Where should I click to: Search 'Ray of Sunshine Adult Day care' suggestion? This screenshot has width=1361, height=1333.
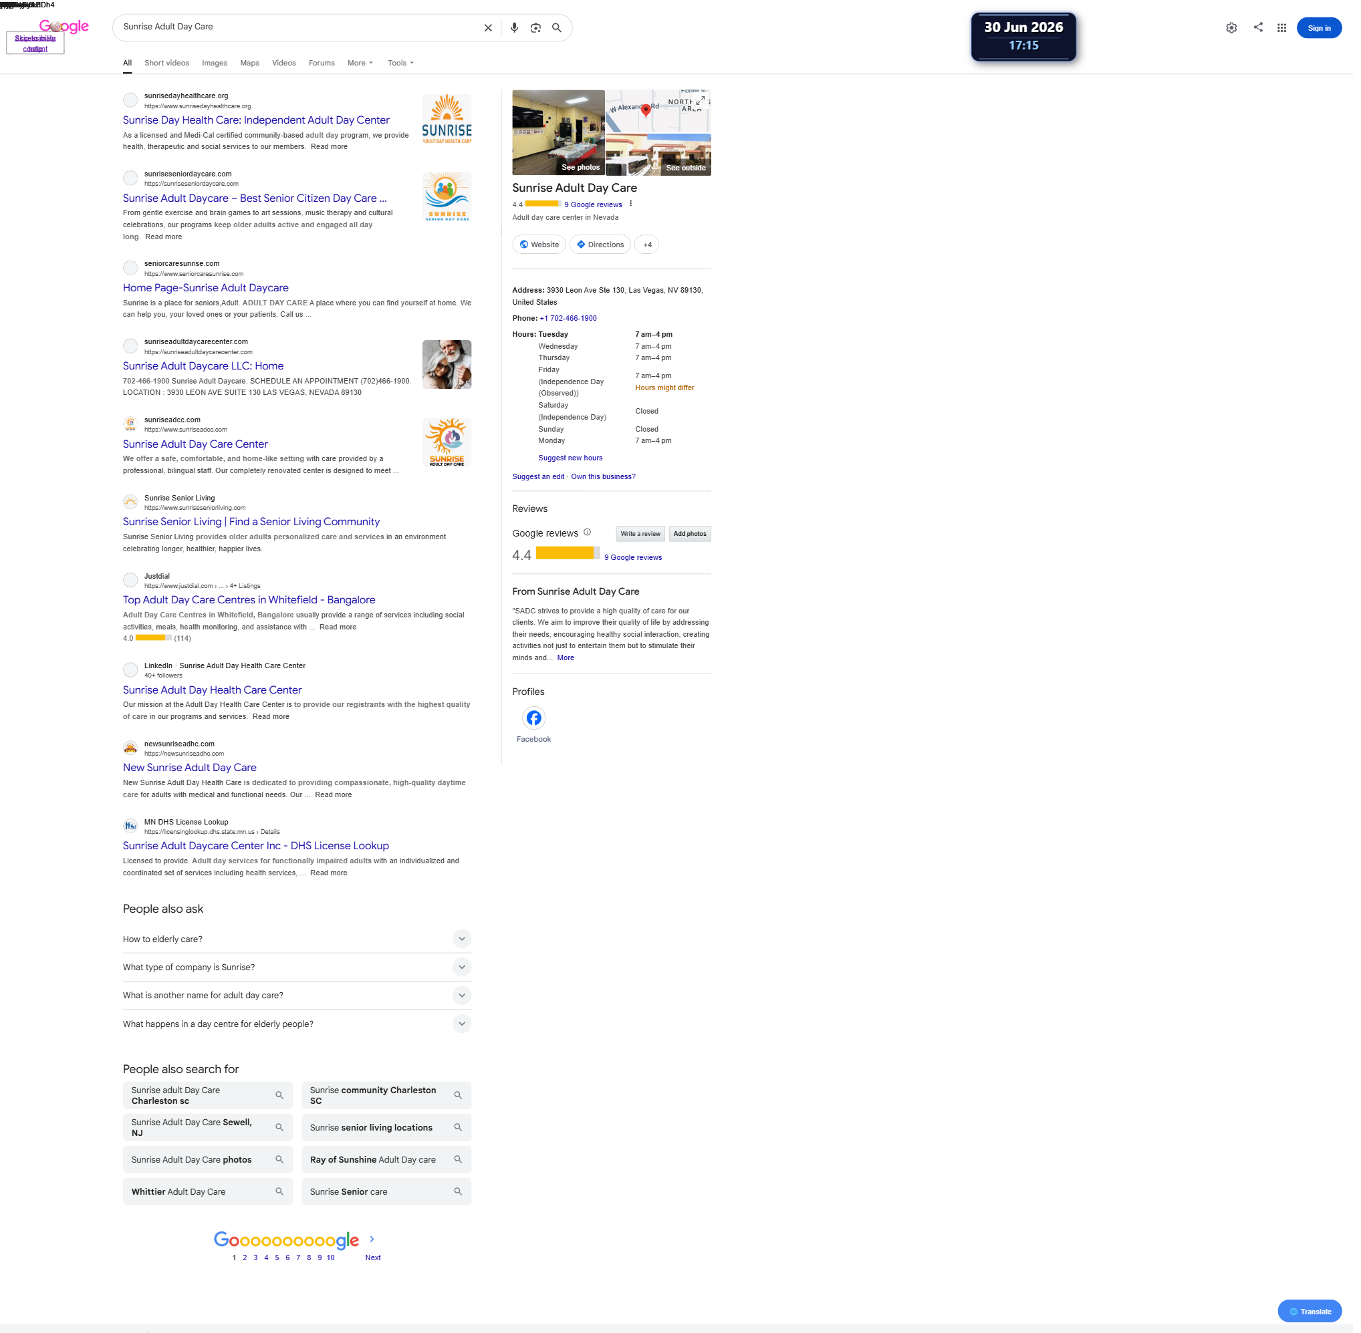click(386, 1159)
